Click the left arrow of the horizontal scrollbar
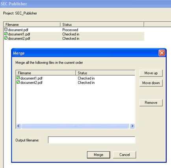Screen dimensions: 171x168 19,126
